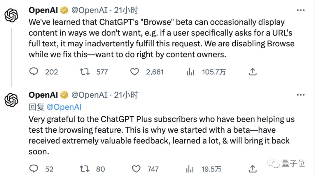
Task: Share the second OpenAI tweet
Action: tap(253, 169)
